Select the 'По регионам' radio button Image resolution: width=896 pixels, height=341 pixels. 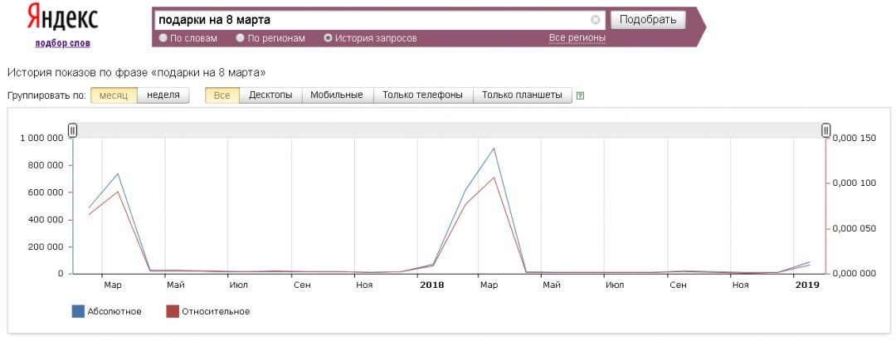[240, 38]
